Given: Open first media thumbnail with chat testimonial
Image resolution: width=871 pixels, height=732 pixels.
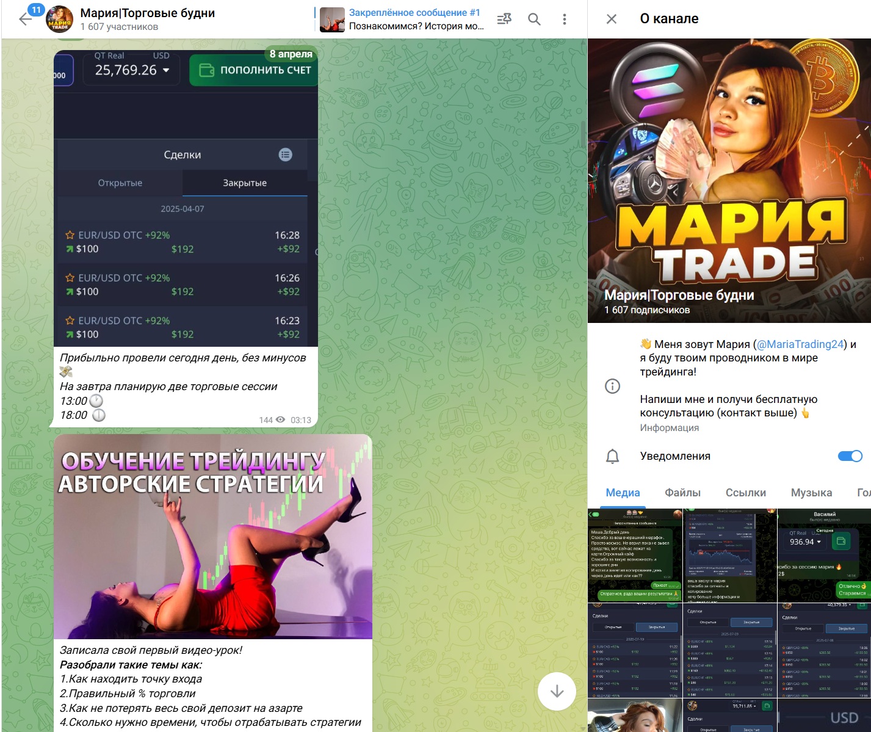Looking at the screenshot, I should (635, 555).
